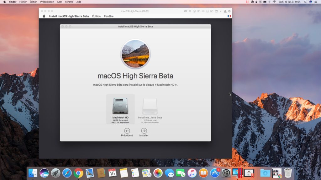The height and width of the screenshot is (180, 321).
Task: Open the guest Édition menu
Action: tap(96, 16)
